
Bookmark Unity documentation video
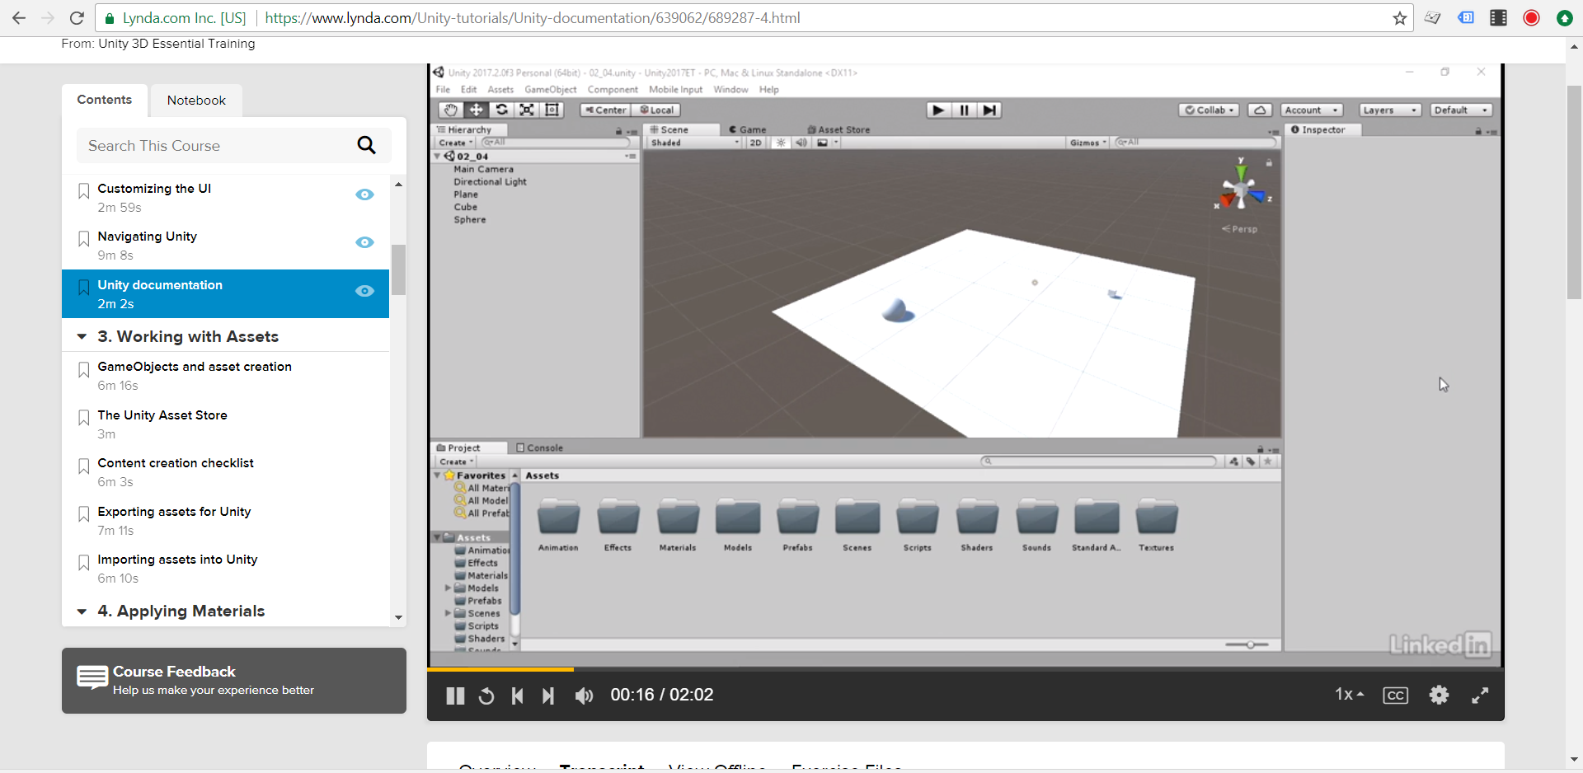tap(83, 288)
